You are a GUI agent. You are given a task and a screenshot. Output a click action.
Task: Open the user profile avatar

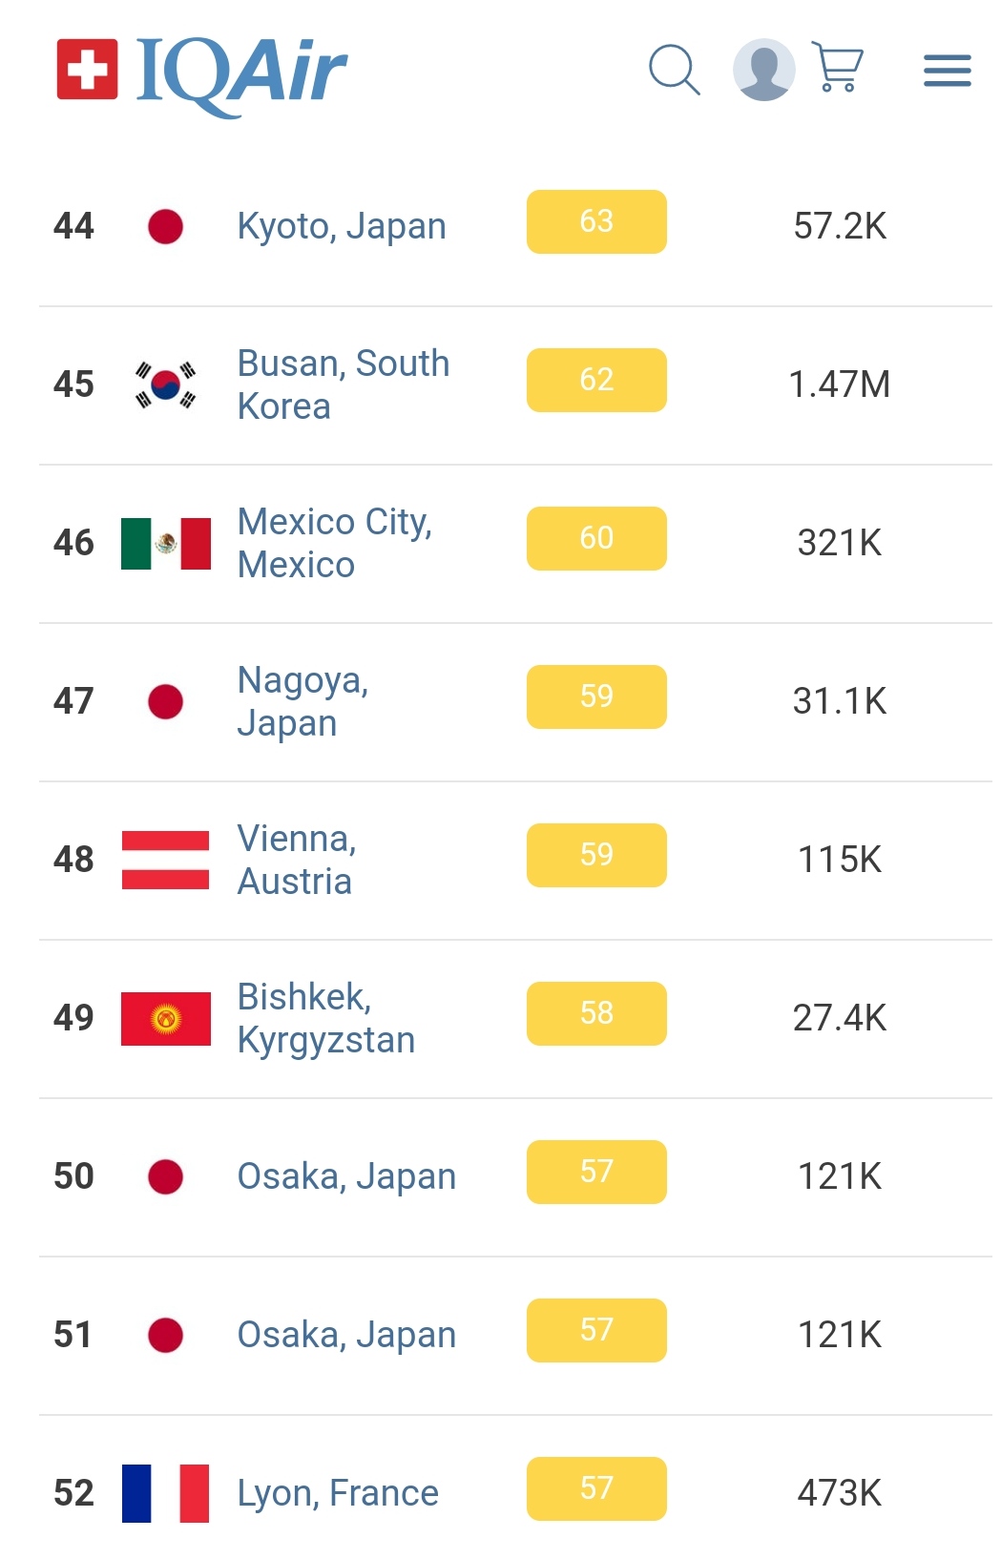[x=763, y=70]
